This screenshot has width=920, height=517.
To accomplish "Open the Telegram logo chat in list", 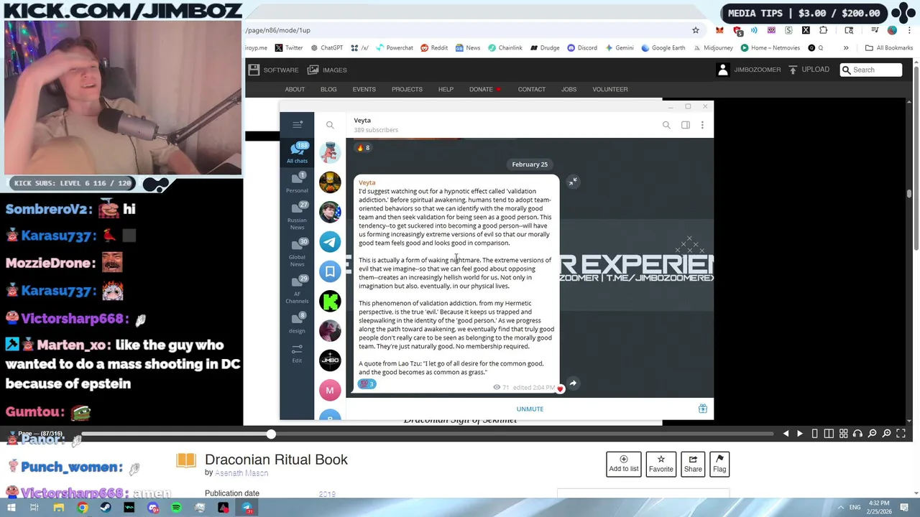I will (330, 242).
